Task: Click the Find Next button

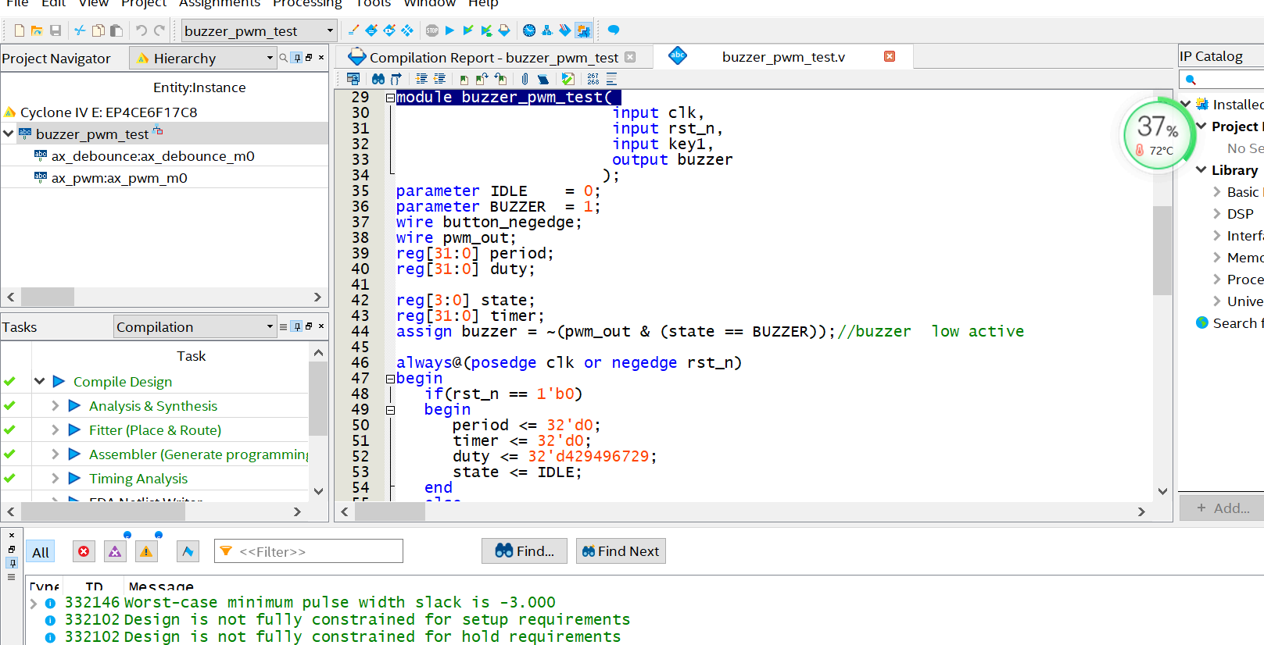Action: [x=621, y=551]
